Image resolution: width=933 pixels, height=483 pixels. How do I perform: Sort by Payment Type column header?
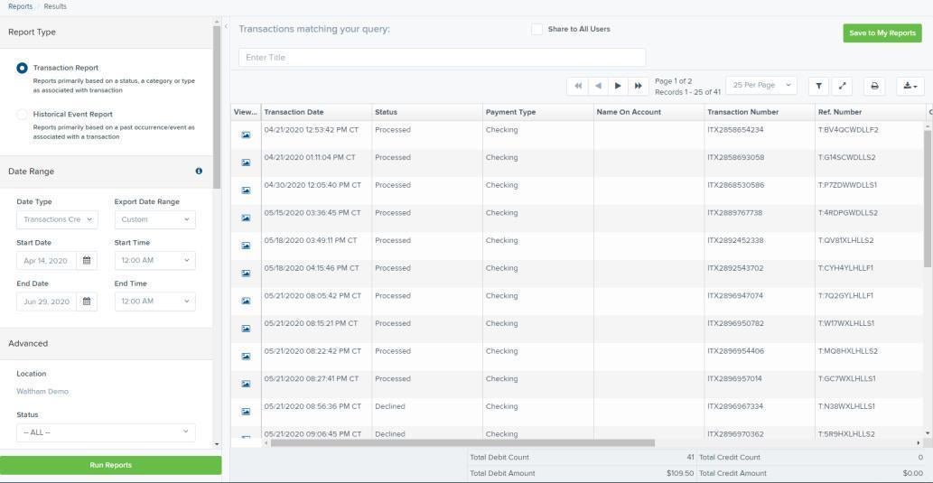[x=538, y=112]
